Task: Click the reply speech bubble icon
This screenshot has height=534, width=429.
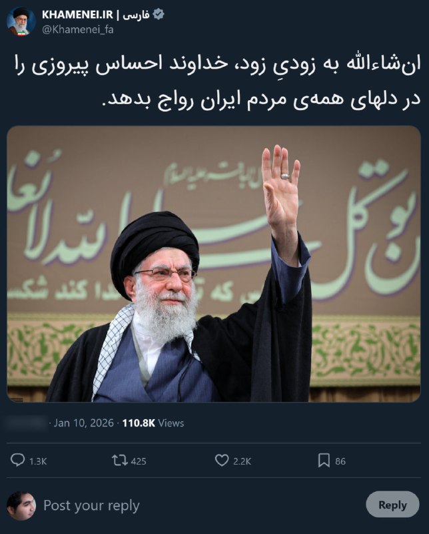Action: click(18, 460)
